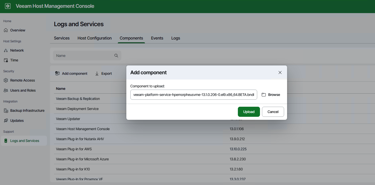Screen dimensions: 375x185
Task: Switch to the Host Configuration tab
Action: pyautogui.click(x=94, y=38)
